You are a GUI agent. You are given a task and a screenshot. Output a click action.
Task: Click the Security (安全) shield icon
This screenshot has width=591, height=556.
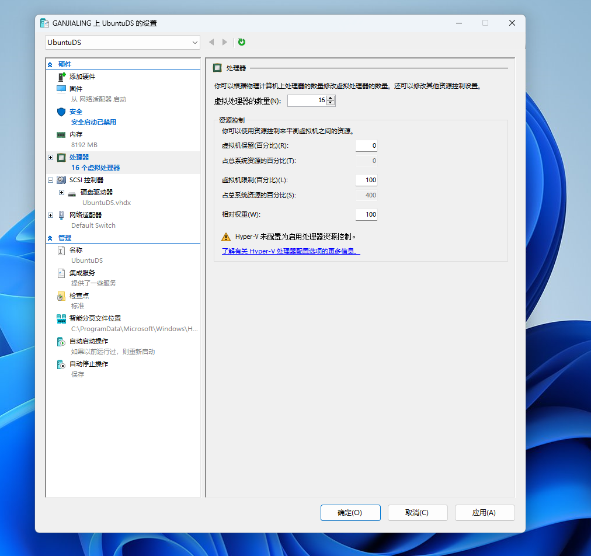(61, 112)
